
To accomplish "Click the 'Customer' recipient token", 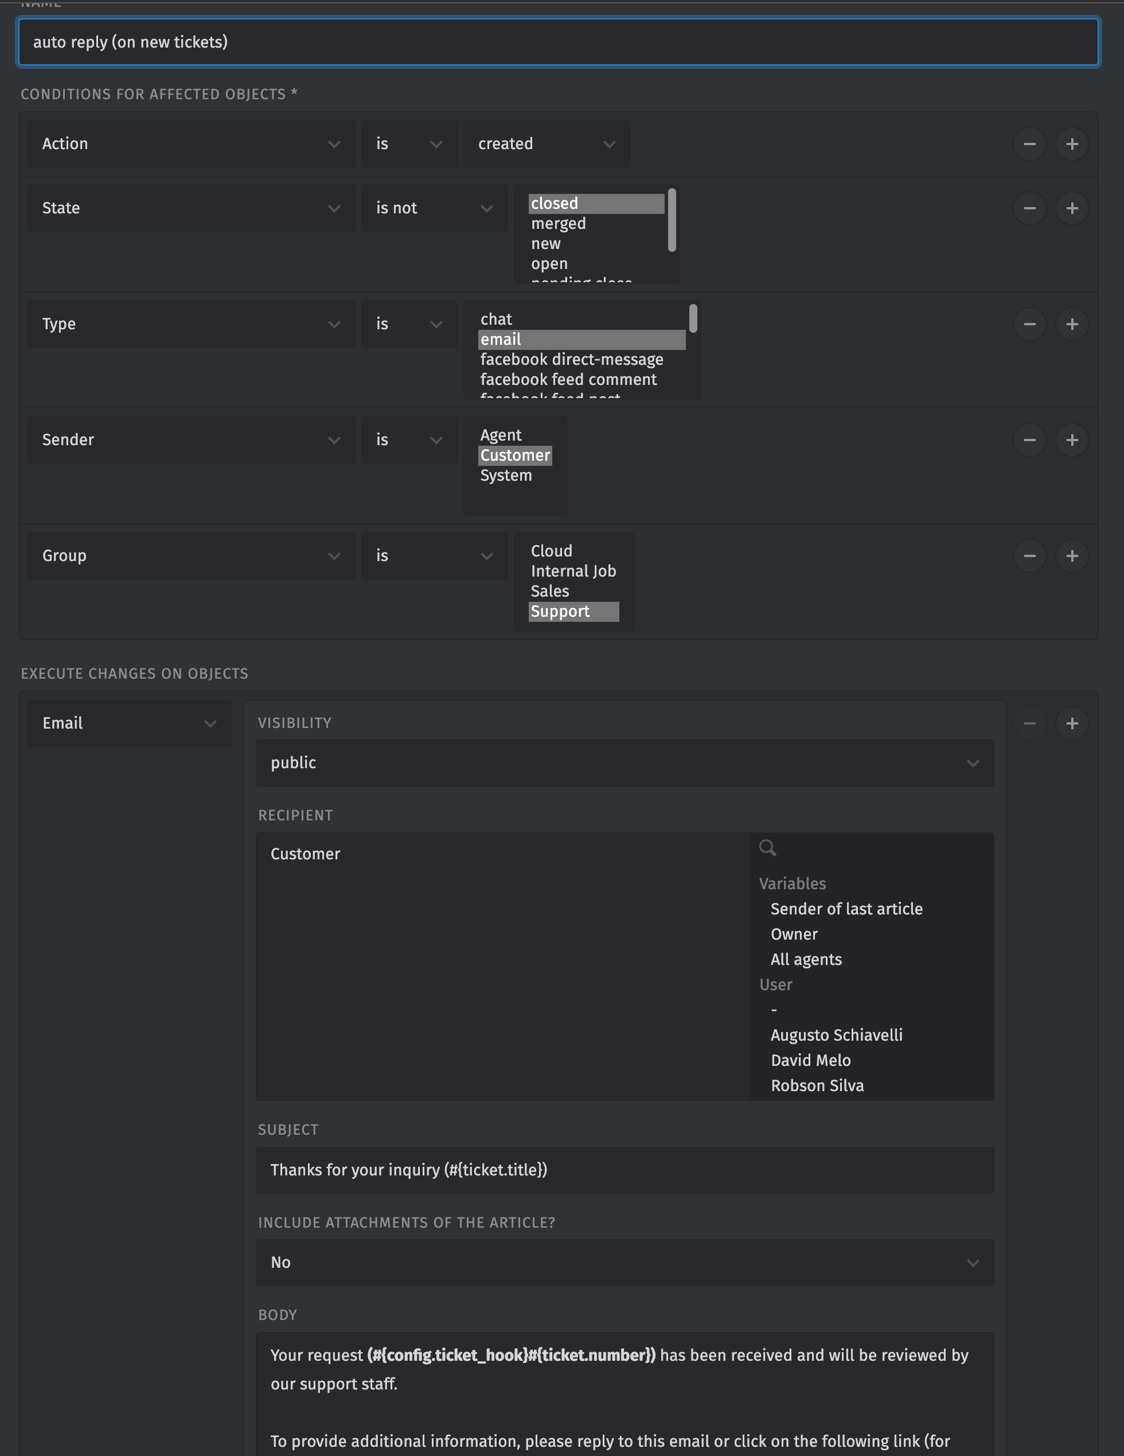I will (x=305, y=854).
